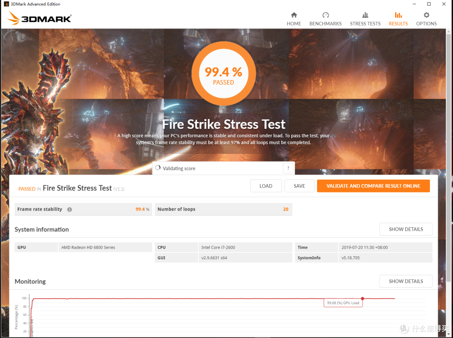
Task: Click the Number of loops value 20
Action: click(x=286, y=209)
